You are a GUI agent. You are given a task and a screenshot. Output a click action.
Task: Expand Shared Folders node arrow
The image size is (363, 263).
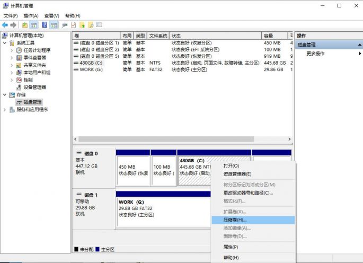coord(12,65)
